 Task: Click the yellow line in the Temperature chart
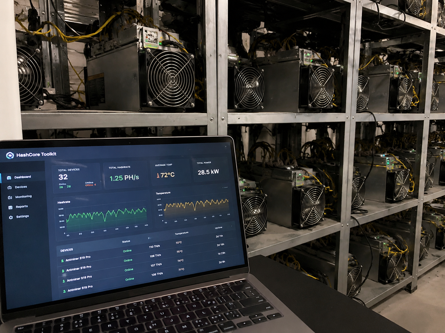[x=196, y=205]
